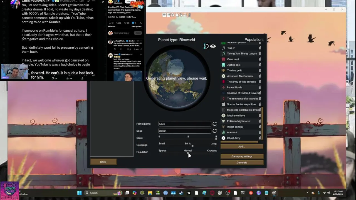Open the taskbar clock showing 12:27 AM
This screenshot has width=356, height=200.
(337, 193)
